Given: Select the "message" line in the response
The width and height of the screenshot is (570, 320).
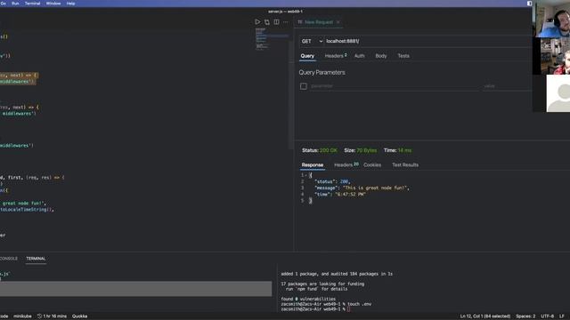Looking at the screenshot, I should click(362, 188).
